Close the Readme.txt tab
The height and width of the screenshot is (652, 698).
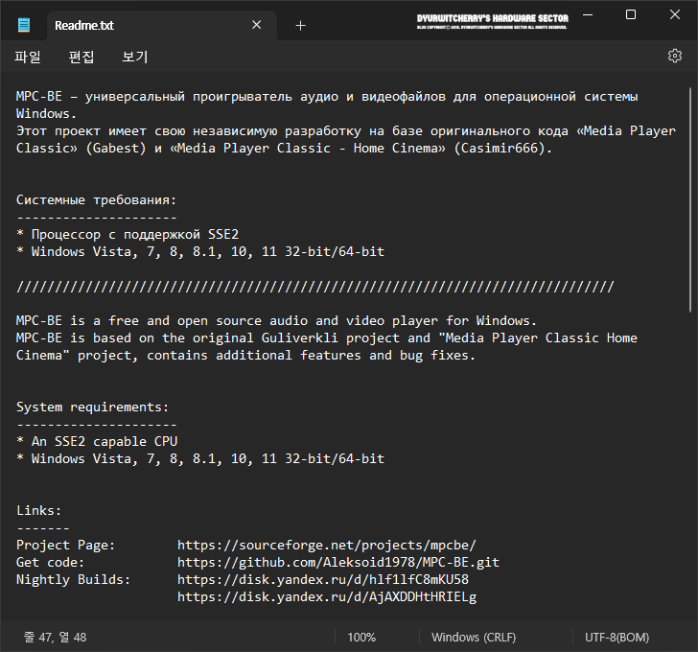coord(256,25)
